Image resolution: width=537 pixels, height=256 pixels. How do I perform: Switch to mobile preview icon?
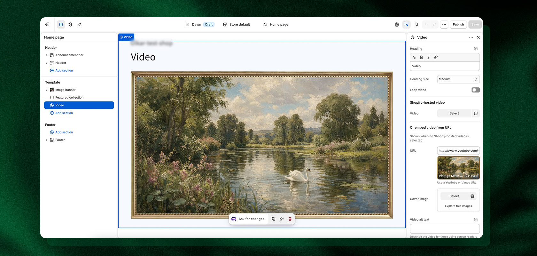416,24
